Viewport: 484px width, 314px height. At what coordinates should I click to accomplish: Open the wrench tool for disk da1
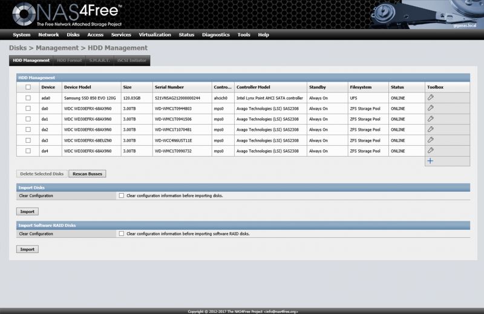pos(430,119)
